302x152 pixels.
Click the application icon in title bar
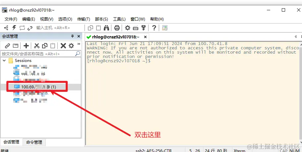coord(5,10)
